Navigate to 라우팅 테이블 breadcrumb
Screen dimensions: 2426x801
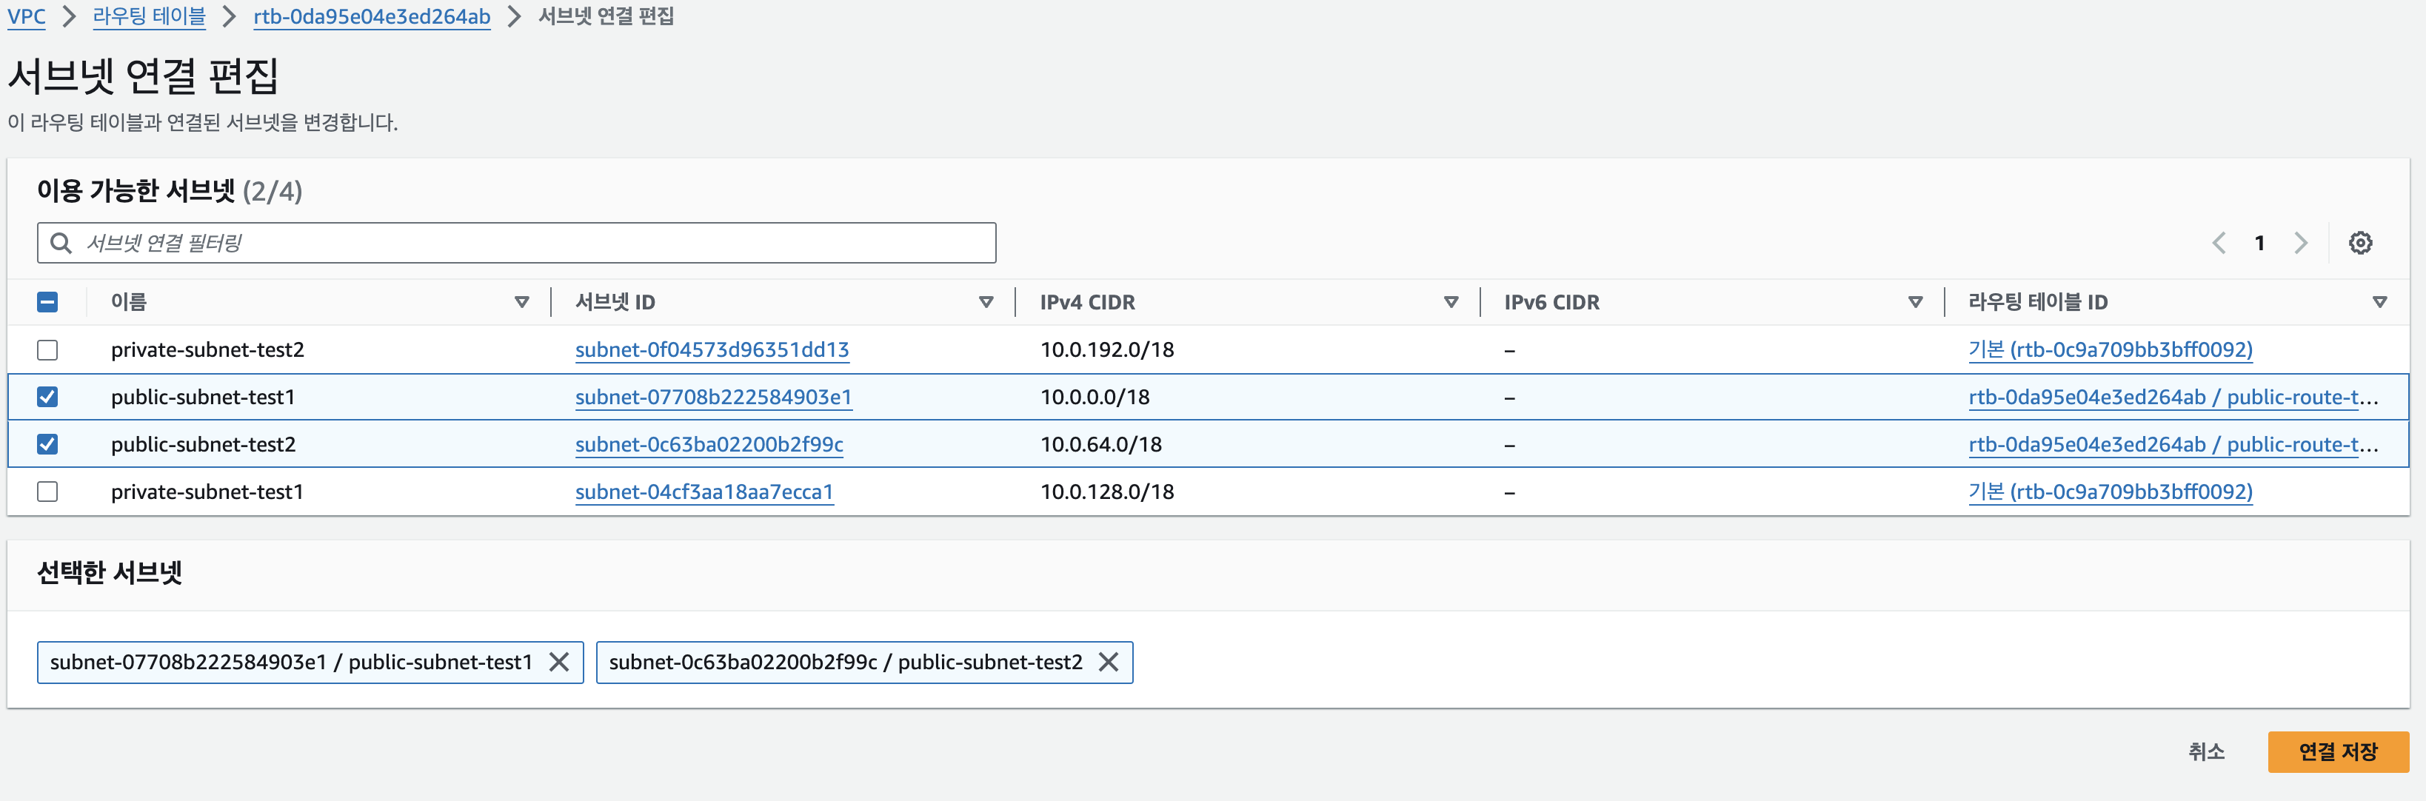(x=149, y=16)
